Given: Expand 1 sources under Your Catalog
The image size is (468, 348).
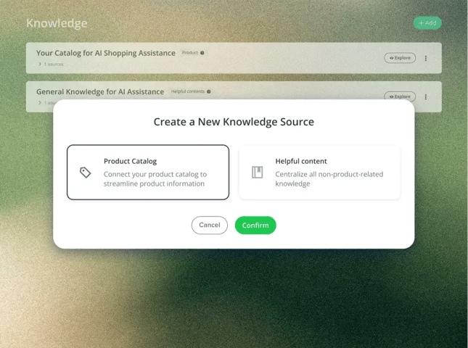Looking at the screenshot, I should click(x=51, y=64).
